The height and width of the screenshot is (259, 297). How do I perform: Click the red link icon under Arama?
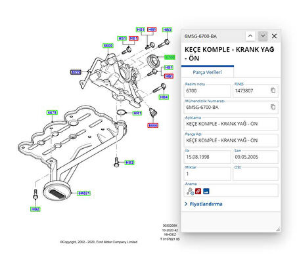click(x=198, y=191)
